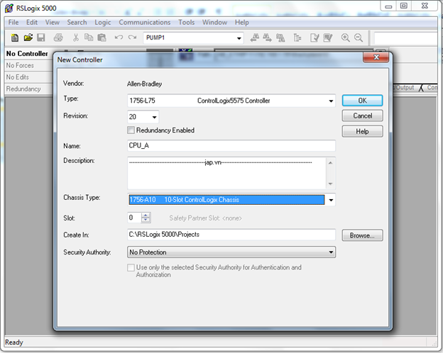Viewport: 443px width, 353px height.
Task: Open the Tools menu
Action: coord(186,22)
